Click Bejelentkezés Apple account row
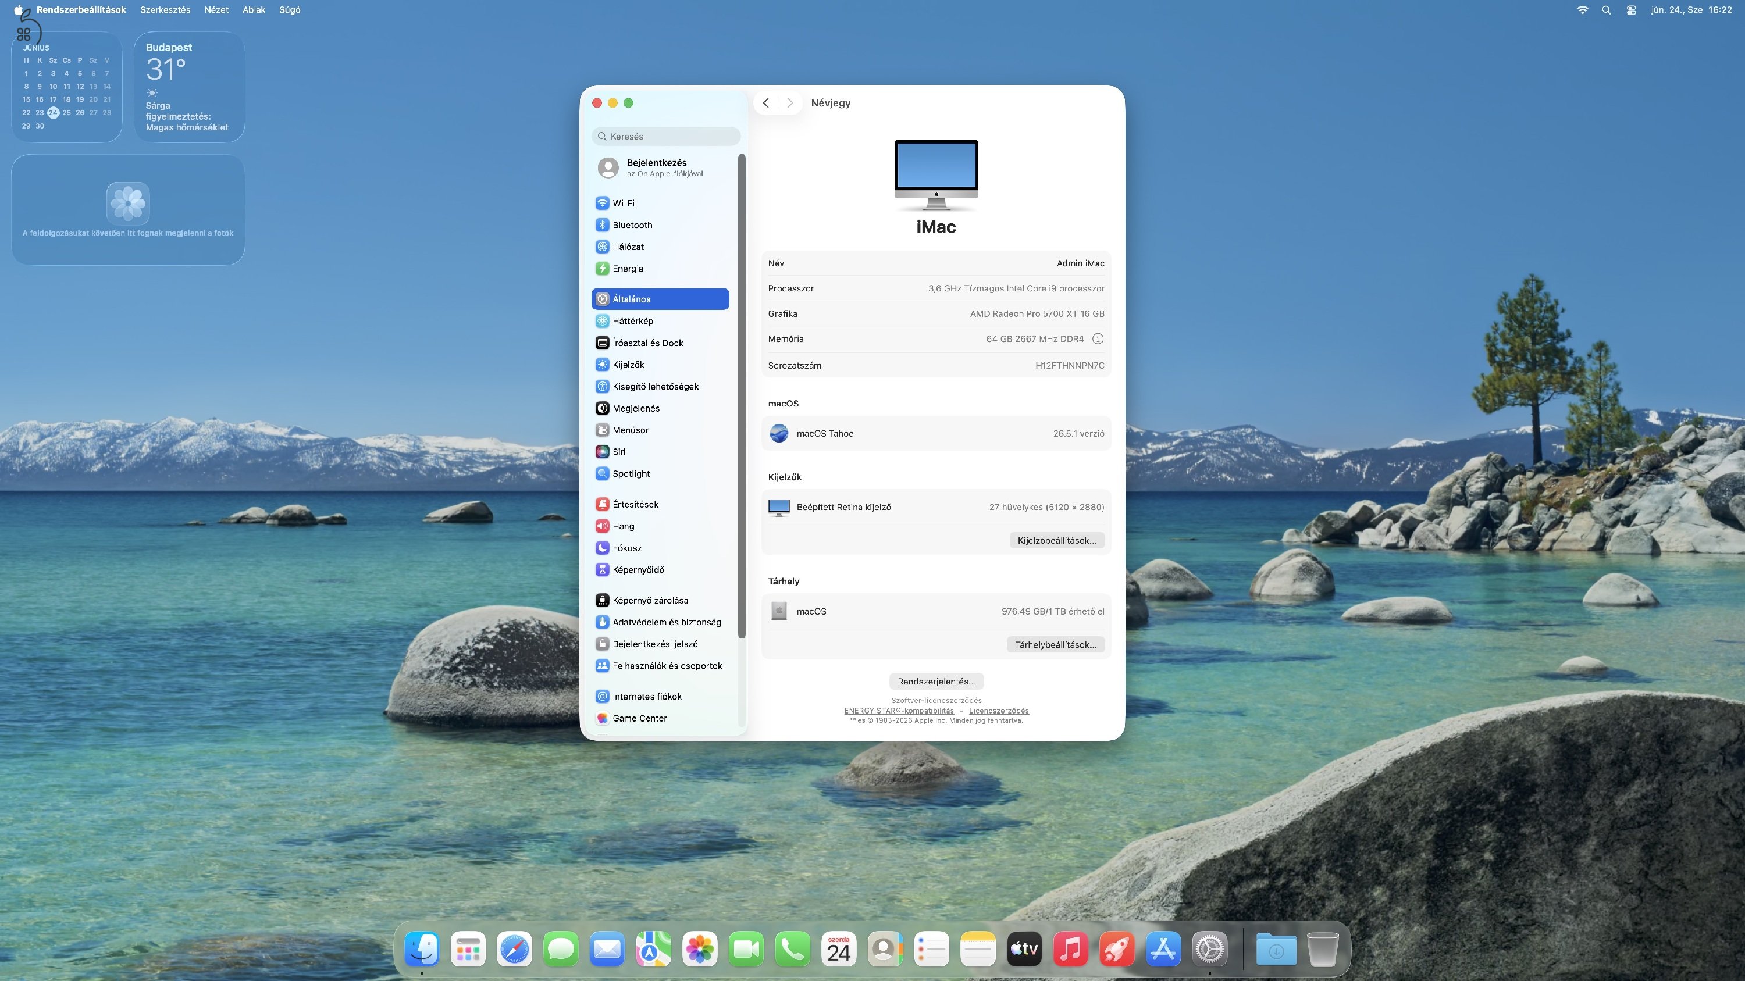This screenshot has height=981, width=1745. click(x=660, y=167)
